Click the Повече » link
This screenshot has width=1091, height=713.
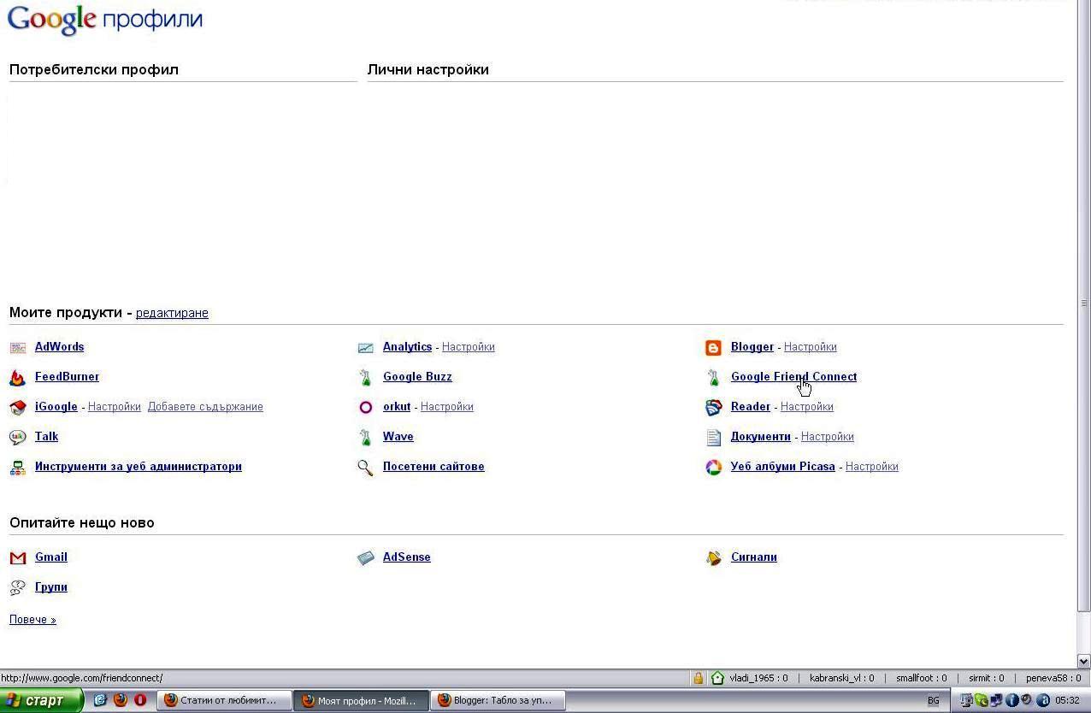tap(32, 620)
